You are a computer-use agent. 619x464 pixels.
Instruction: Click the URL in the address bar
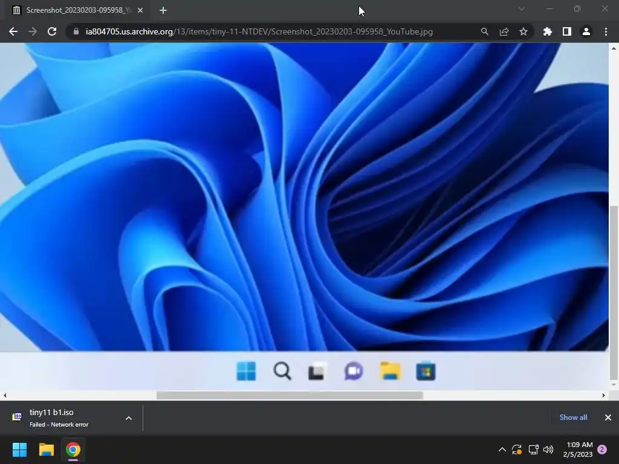click(x=259, y=31)
